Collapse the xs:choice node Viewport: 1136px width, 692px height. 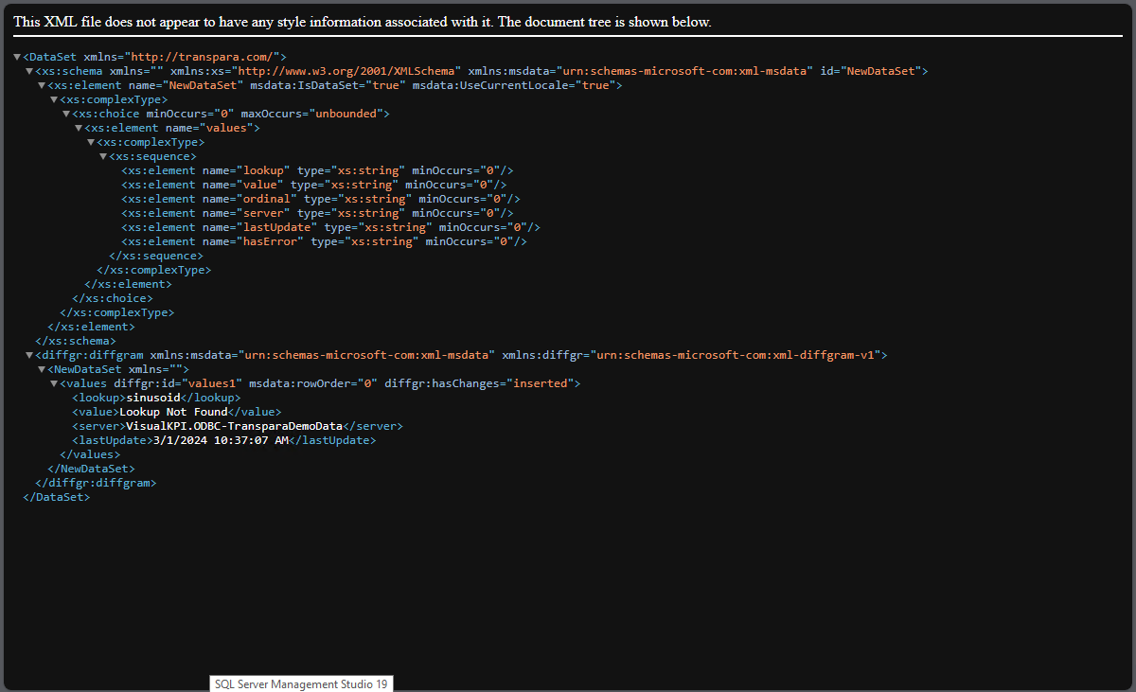tap(66, 114)
